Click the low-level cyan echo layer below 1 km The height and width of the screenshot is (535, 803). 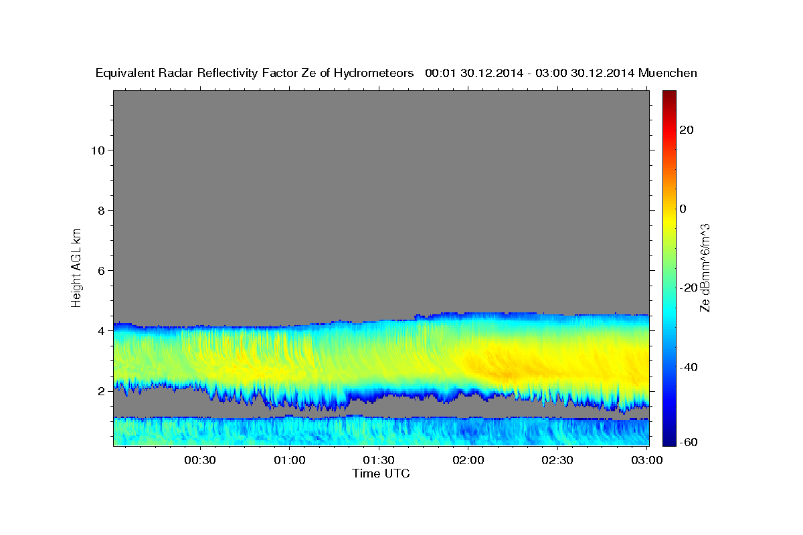pyautogui.click(x=381, y=431)
